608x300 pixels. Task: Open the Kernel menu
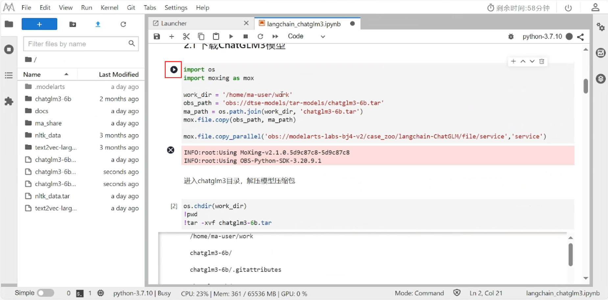pos(109,8)
